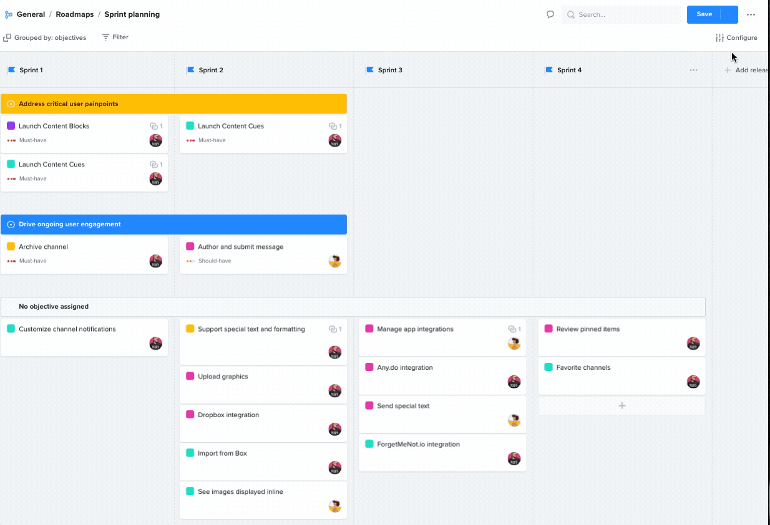Viewport: 770px width, 525px height.
Task: Click the speech bubble icon near the search bar
Action: point(550,14)
